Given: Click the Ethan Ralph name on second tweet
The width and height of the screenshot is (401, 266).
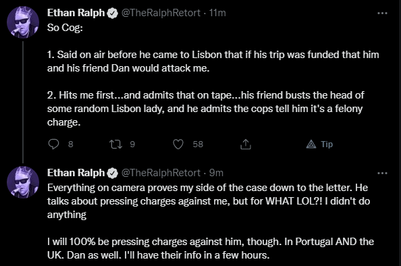Looking at the screenshot, I should [76, 173].
